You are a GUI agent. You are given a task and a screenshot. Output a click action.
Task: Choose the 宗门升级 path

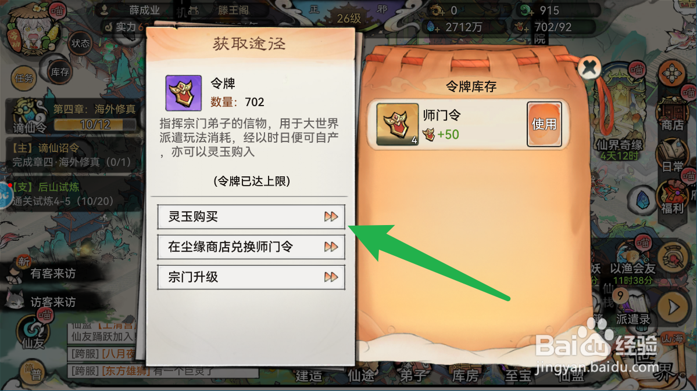251,277
